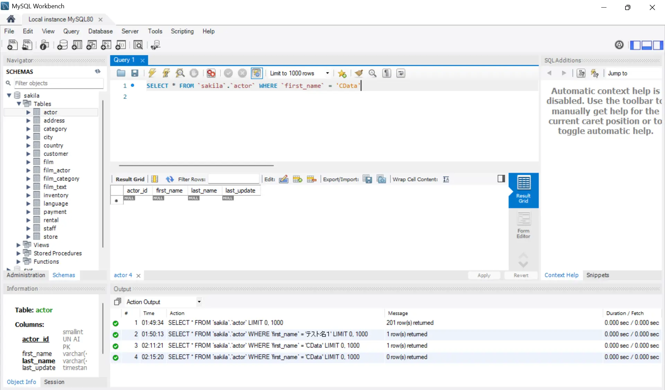
Task: Click the Apply button
Action: click(x=484, y=275)
